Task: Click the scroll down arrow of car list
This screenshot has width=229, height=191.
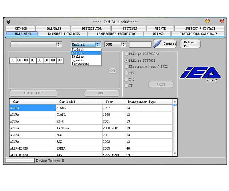Action: (175, 153)
